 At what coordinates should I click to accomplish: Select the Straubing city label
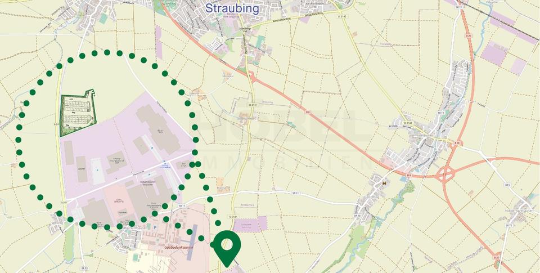click(x=232, y=8)
